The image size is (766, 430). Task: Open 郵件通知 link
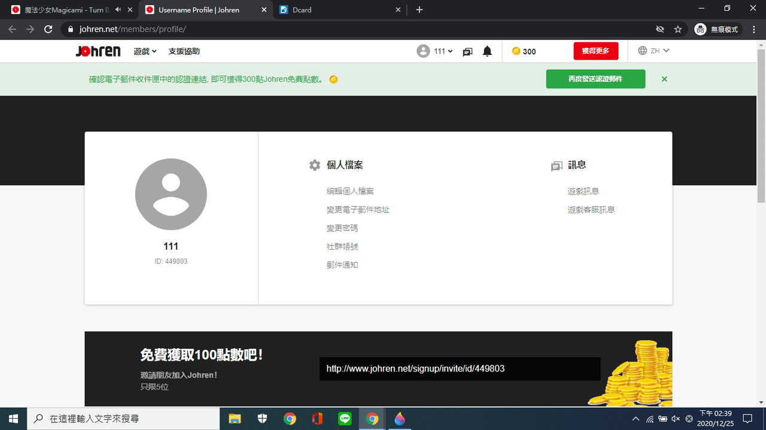click(x=342, y=265)
